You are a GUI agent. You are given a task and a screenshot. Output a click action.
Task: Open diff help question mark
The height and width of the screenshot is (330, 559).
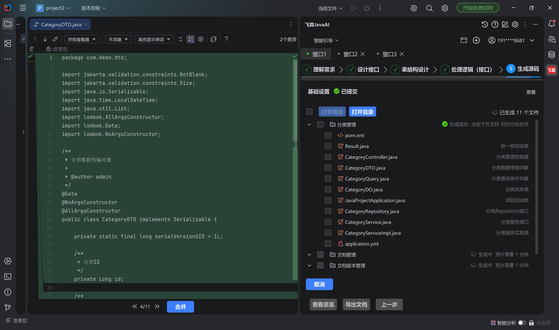[226, 39]
